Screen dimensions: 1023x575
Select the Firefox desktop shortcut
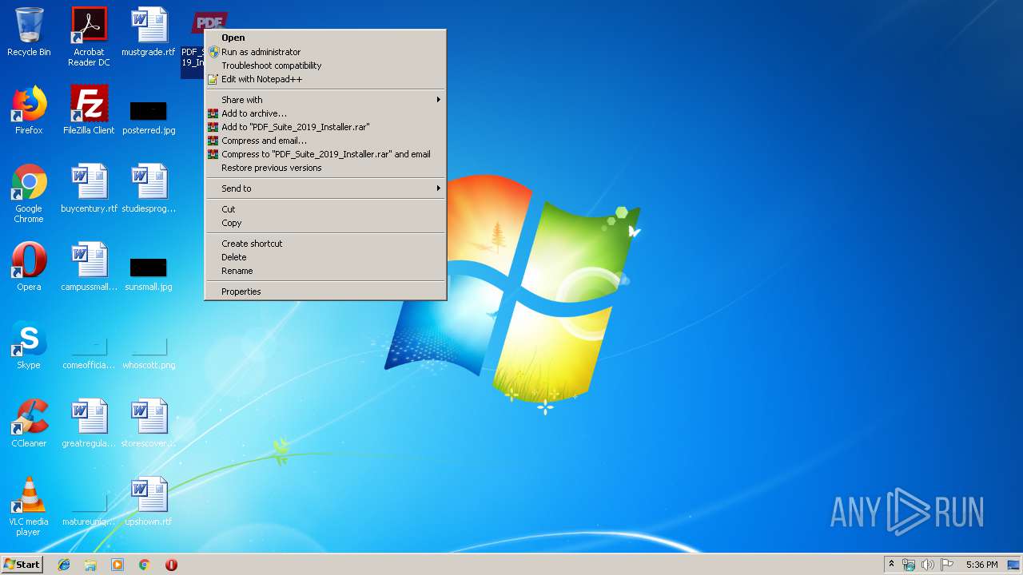(29, 110)
